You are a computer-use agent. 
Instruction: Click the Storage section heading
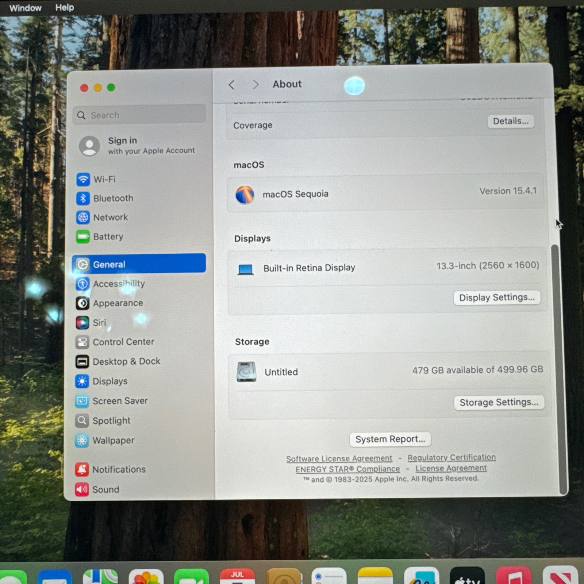point(252,342)
